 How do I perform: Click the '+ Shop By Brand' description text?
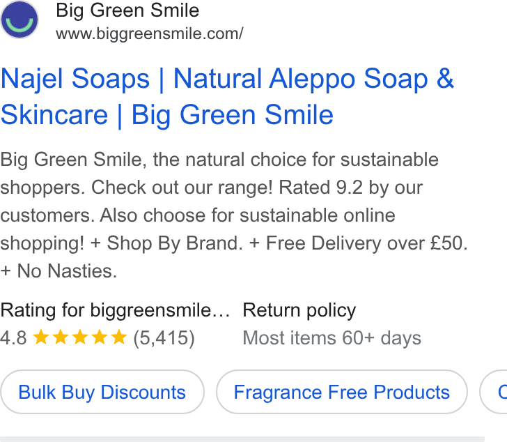click(x=166, y=243)
